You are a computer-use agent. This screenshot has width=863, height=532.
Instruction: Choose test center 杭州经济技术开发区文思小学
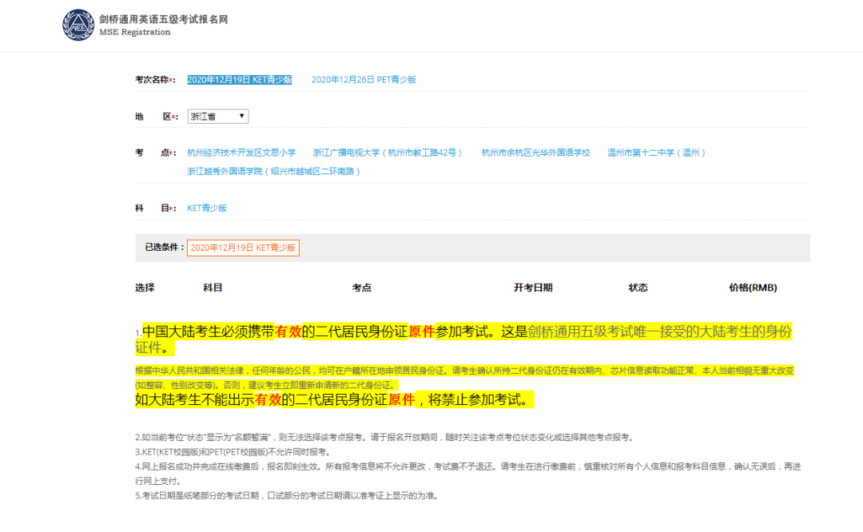[x=241, y=153]
